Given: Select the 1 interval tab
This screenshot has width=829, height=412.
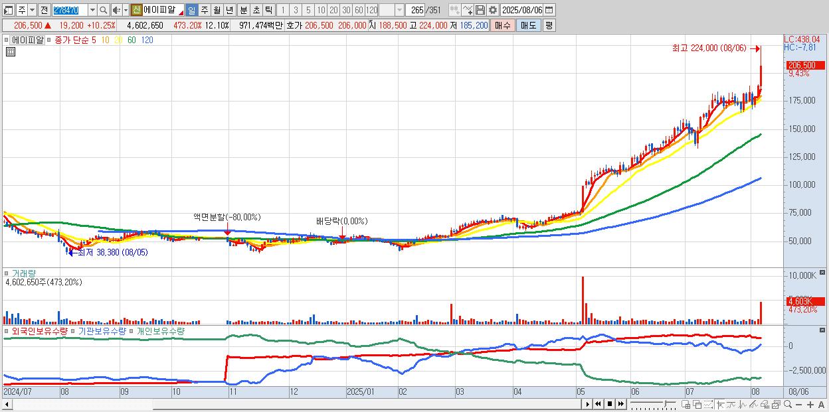Looking at the screenshot, I should [282, 10].
